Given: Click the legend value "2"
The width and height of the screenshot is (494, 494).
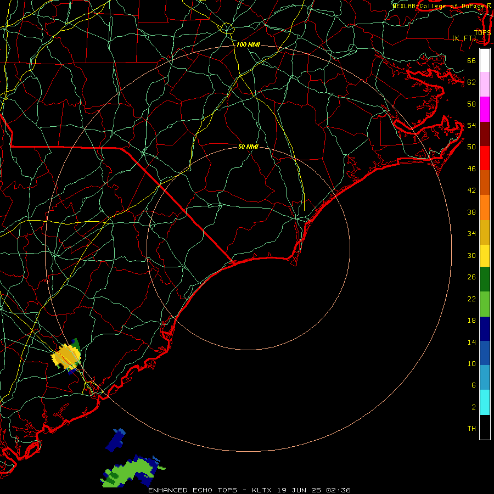Looking at the screenshot, I should (474, 407).
